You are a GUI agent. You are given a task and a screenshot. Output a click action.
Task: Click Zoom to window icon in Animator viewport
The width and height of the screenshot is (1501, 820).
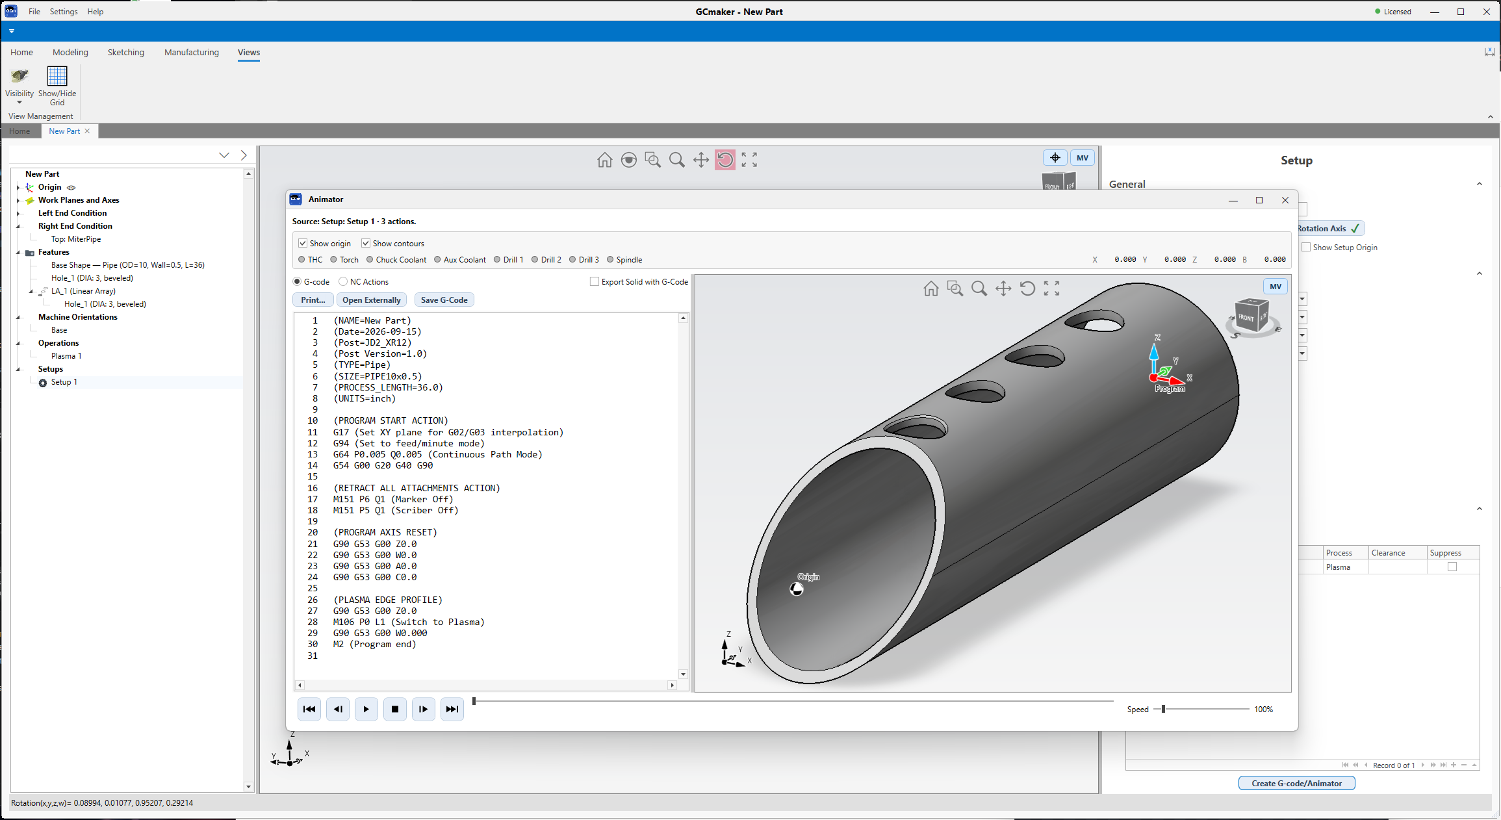coord(955,288)
